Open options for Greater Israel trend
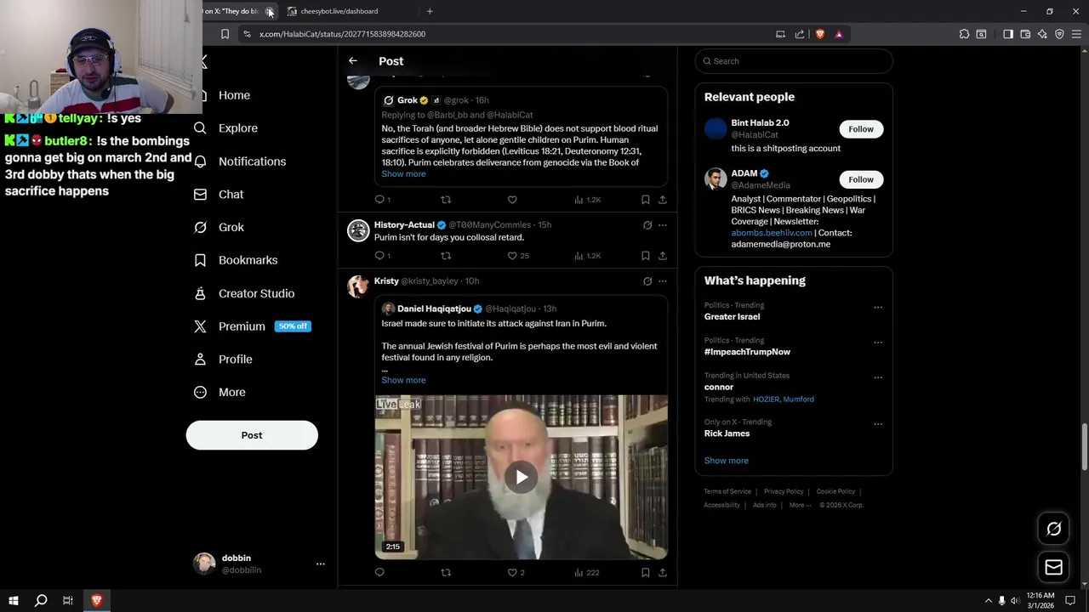Screen dimensions: 1089x612 pos(878,308)
